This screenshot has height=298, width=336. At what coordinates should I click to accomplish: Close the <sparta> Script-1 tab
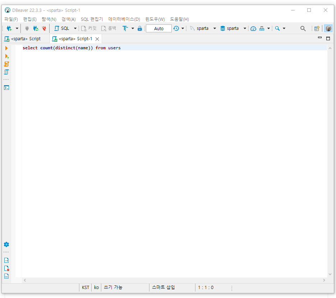(97, 39)
